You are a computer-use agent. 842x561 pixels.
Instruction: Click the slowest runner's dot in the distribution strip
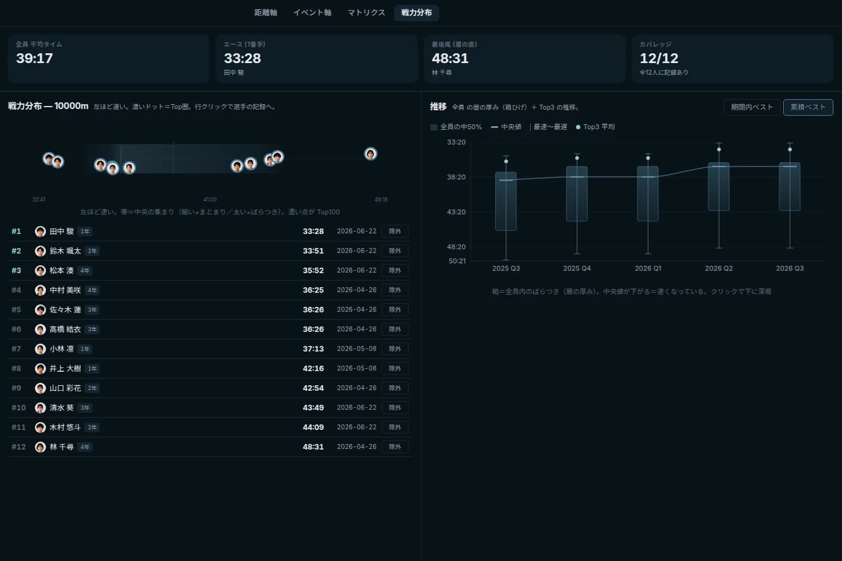[x=370, y=154]
